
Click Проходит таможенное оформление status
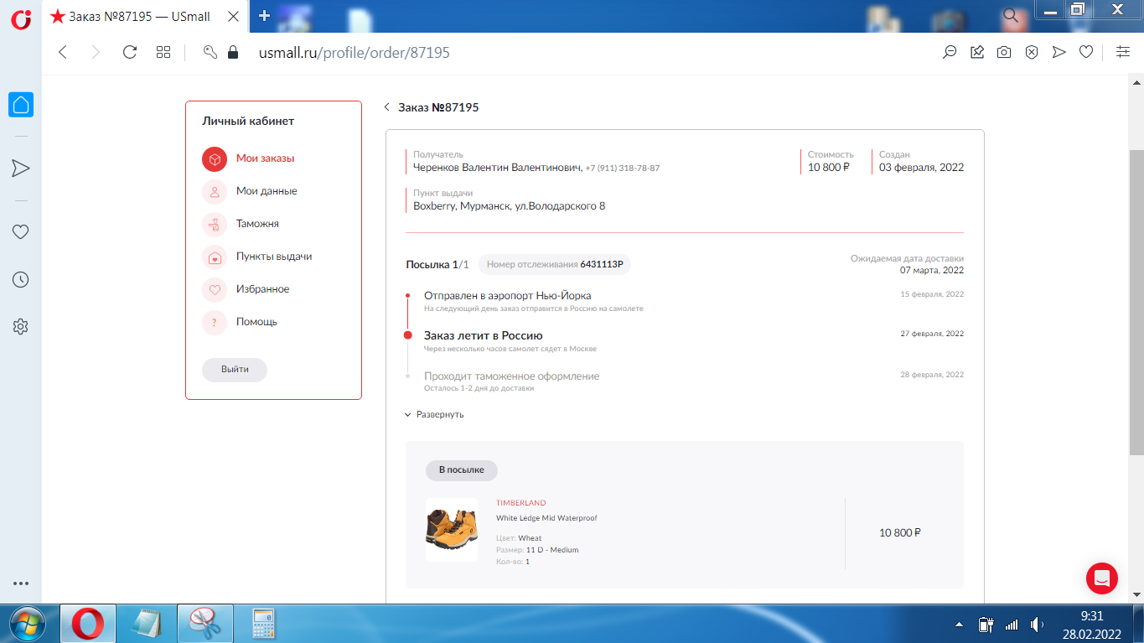[x=512, y=376]
